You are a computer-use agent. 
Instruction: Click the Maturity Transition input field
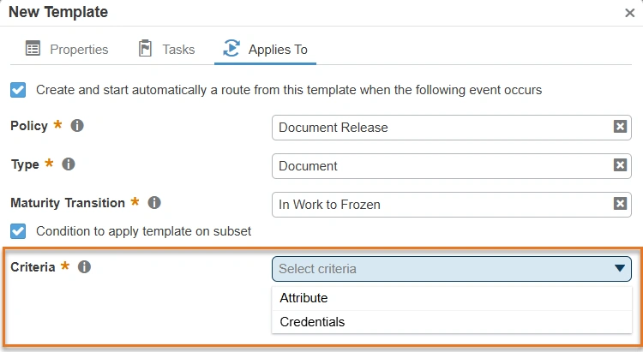click(437, 205)
